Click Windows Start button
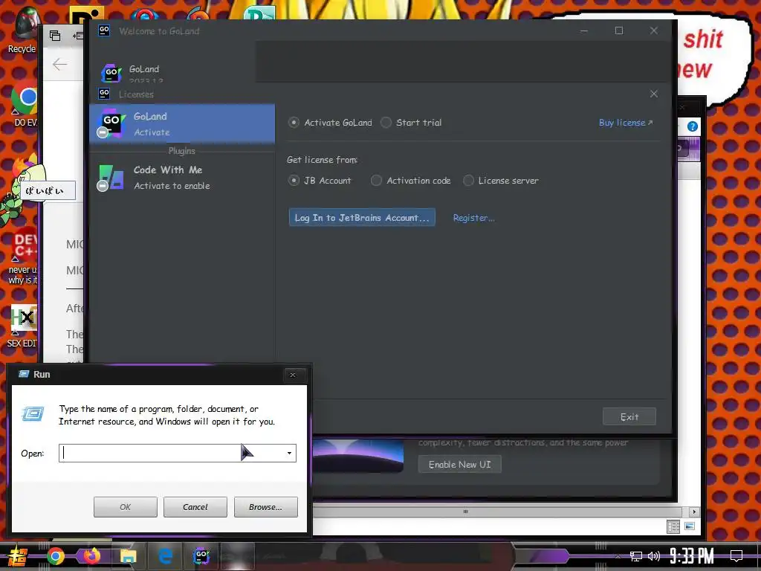The width and height of the screenshot is (761, 571). pyautogui.click(x=16, y=556)
